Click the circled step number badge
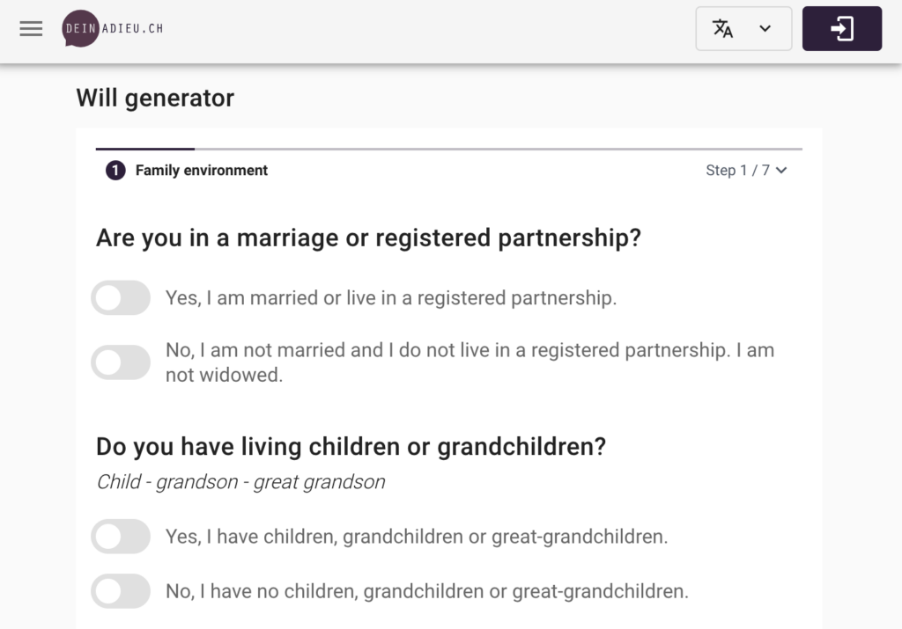Image resolution: width=902 pixels, height=629 pixels. (x=115, y=170)
